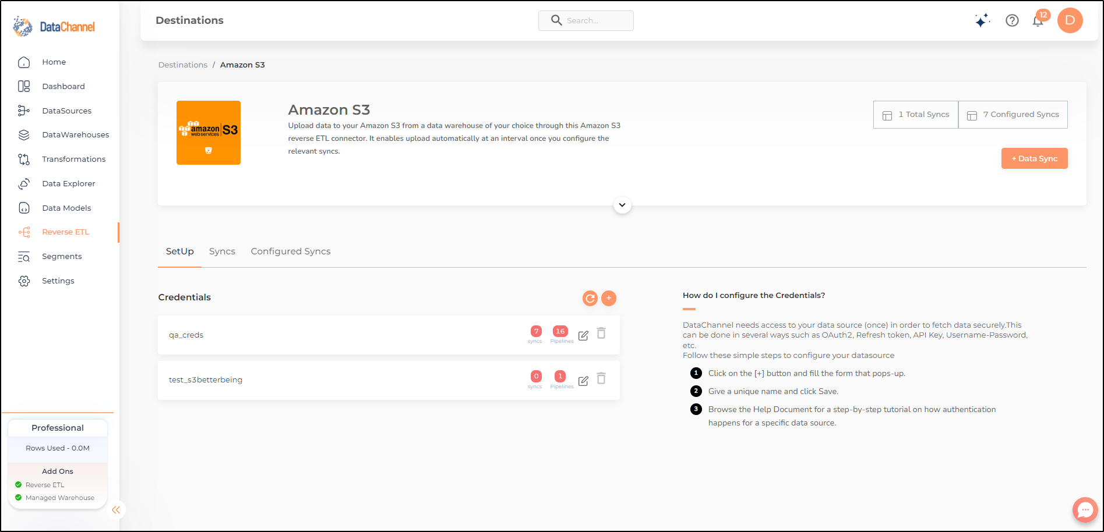Image resolution: width=1104 pixels, height=532 pixels.
Task: Open the Settings gear icon in sidebar
Action: [x=24, y=281]
